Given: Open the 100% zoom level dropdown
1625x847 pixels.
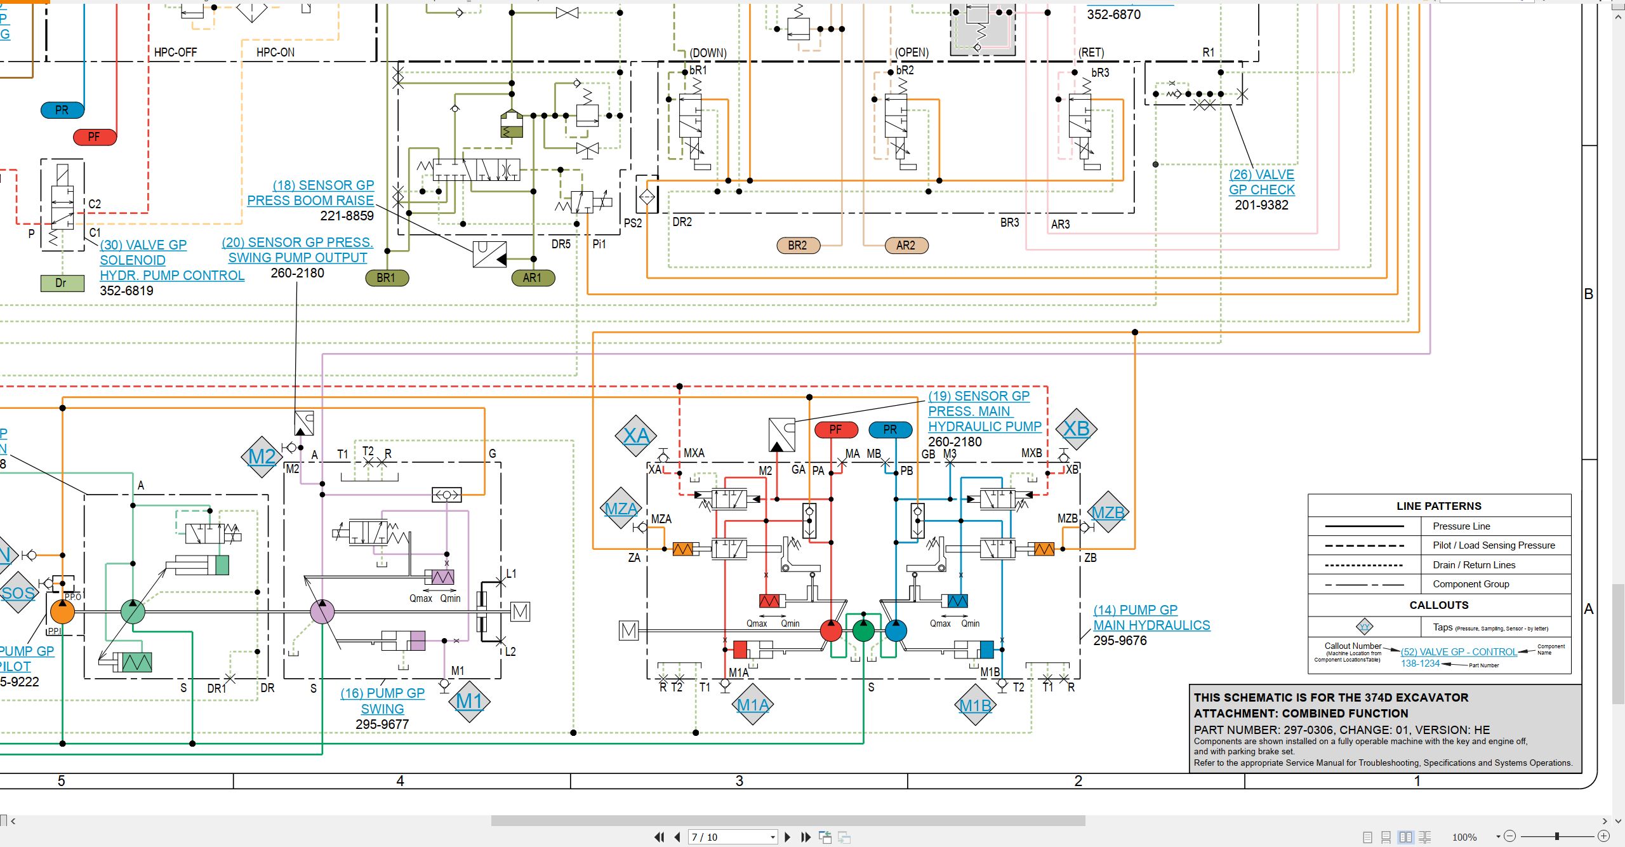Looking at the screenshot, I should (1499, 837).
